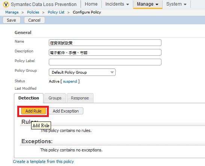Open the Default Policy Group dropdown

coord(82,72)
